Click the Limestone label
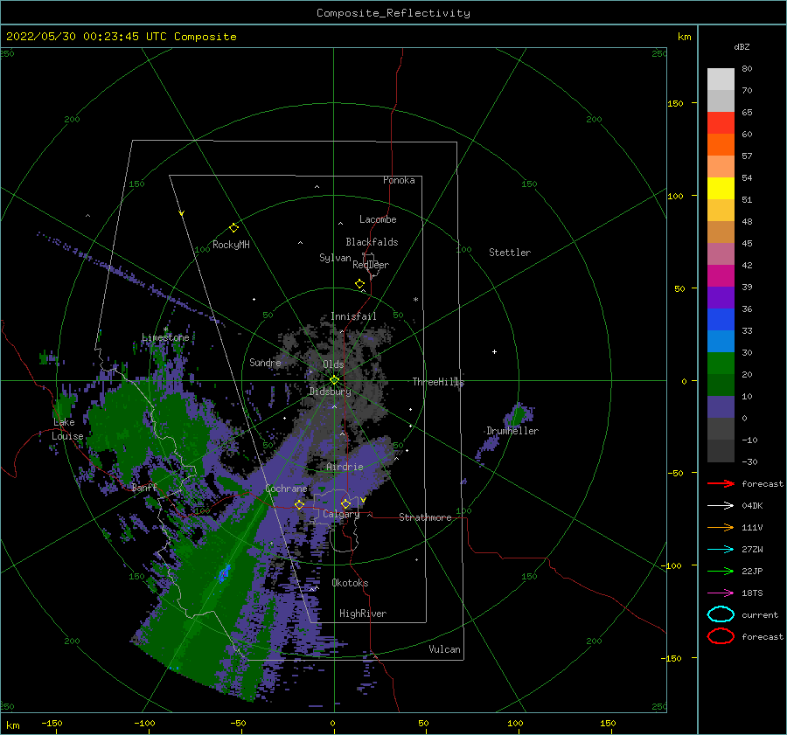Viewport: 787px width, 735px height. pyautogui.click(x=165, y=337)
